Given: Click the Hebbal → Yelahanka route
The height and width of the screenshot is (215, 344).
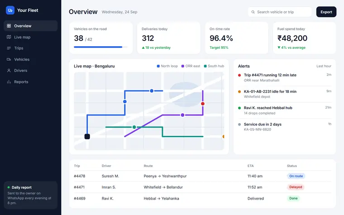Looking at the screenshot, I should pos(162,198).
